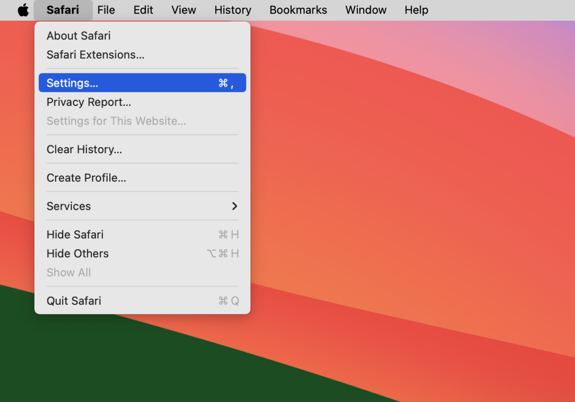Open the View menu
The width and height of the screenshot is (575, 402).
click(x=184, y=10)
